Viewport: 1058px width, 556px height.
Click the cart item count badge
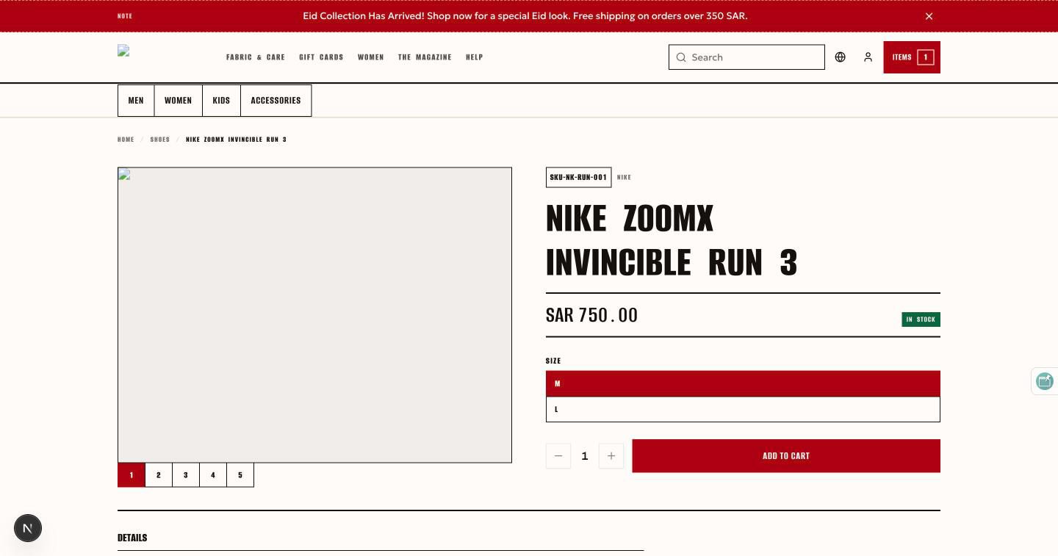click(x=926, y=57)
